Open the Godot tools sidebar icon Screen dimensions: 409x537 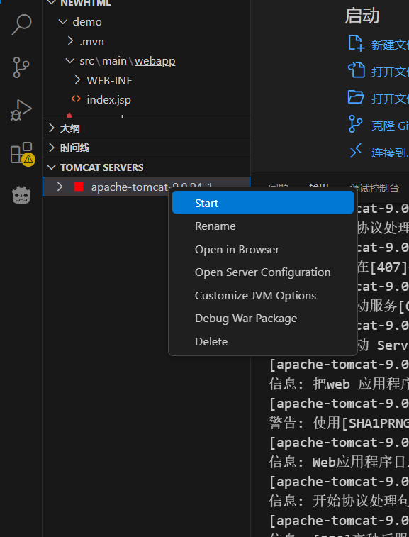point(21,195)
